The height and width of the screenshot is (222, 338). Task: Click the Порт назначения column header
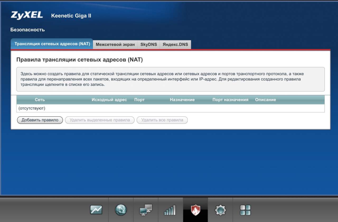tap(231, 100)
